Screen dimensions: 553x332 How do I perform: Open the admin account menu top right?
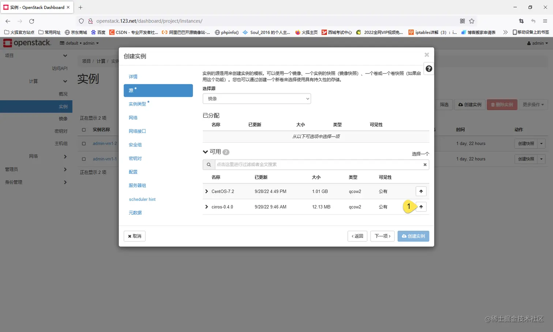pos(537,43)
